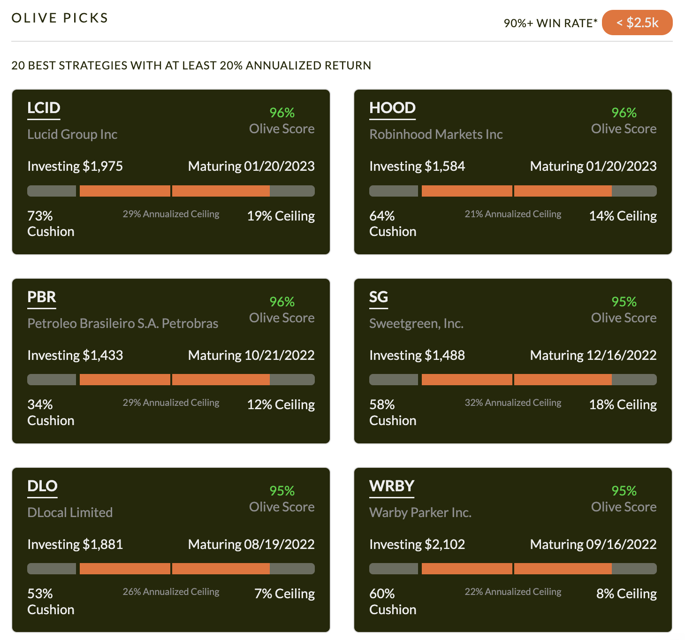The image size is (685, 640).
Task: Click the 73% Cushion value
Action: pyautogui.click(x=51, y=224)
